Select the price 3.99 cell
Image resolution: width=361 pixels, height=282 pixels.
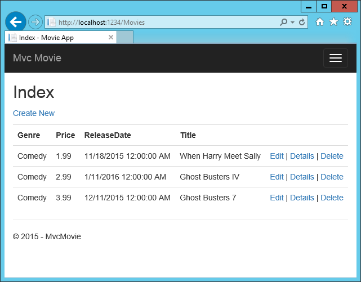64,198
